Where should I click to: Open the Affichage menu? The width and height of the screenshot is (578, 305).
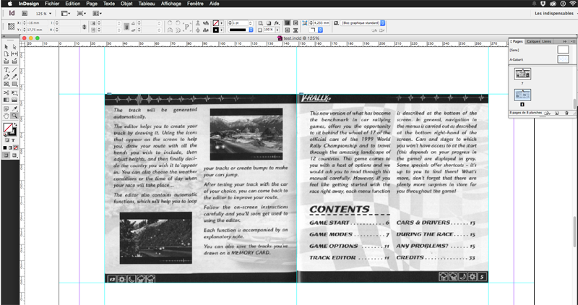click(171, 4)
